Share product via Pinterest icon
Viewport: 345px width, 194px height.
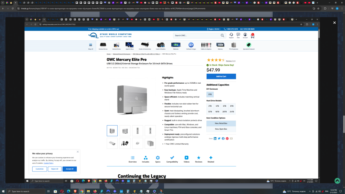227,138
